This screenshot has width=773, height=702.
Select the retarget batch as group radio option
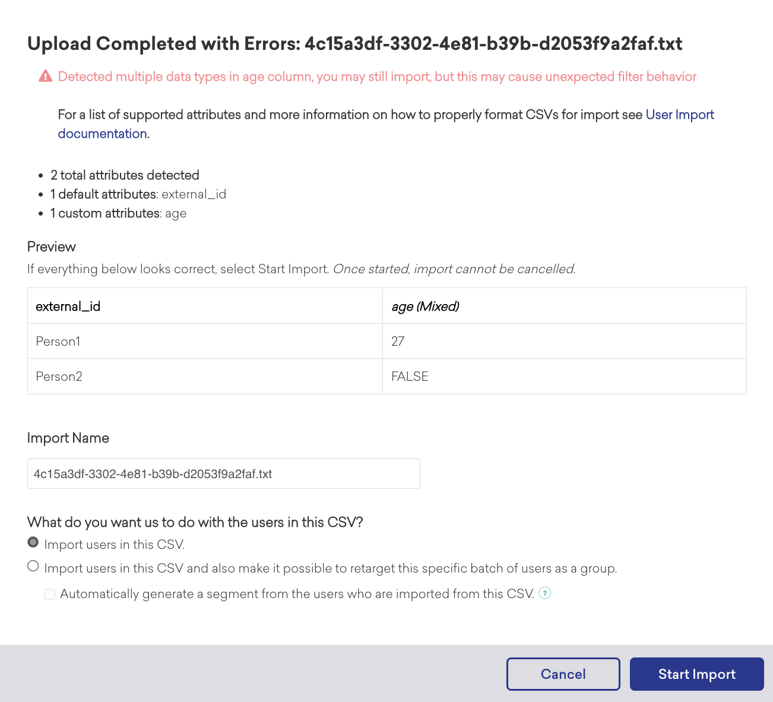tap(33, 567)
